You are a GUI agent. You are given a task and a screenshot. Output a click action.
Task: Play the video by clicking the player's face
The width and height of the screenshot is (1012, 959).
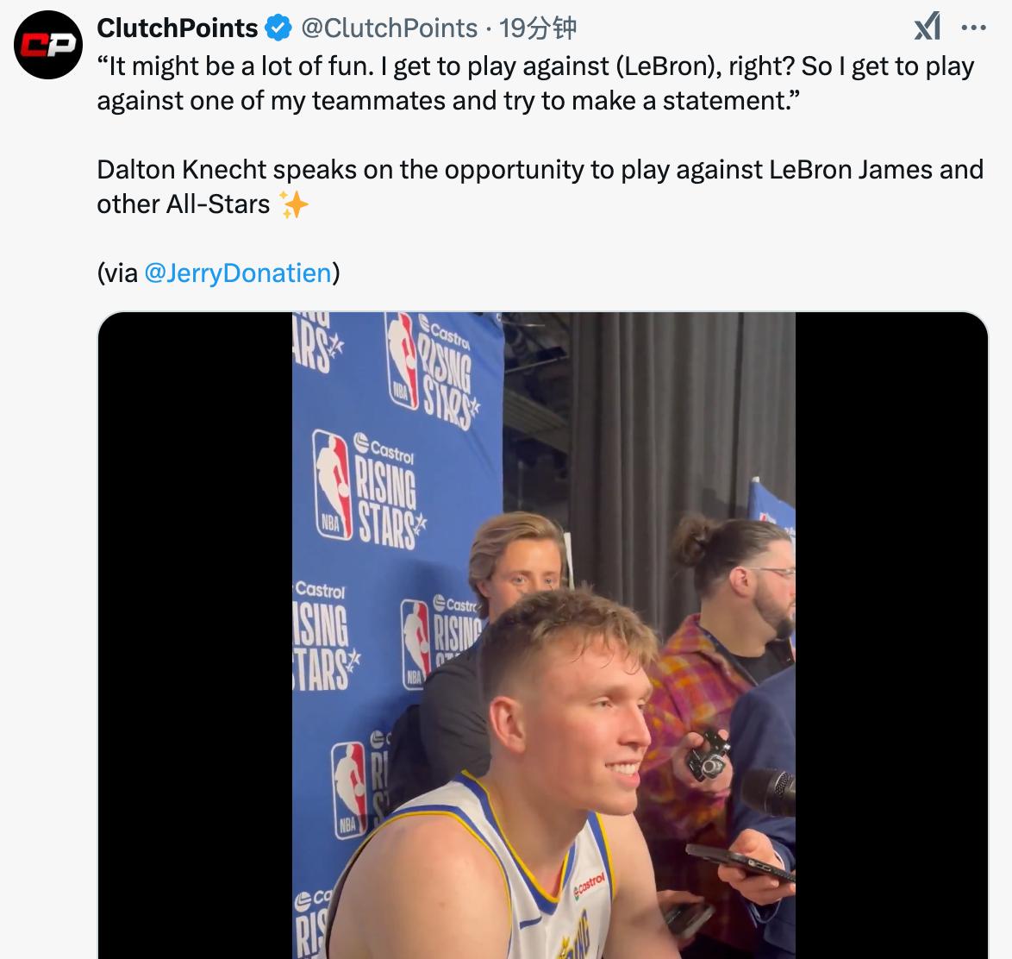point(578,716)
